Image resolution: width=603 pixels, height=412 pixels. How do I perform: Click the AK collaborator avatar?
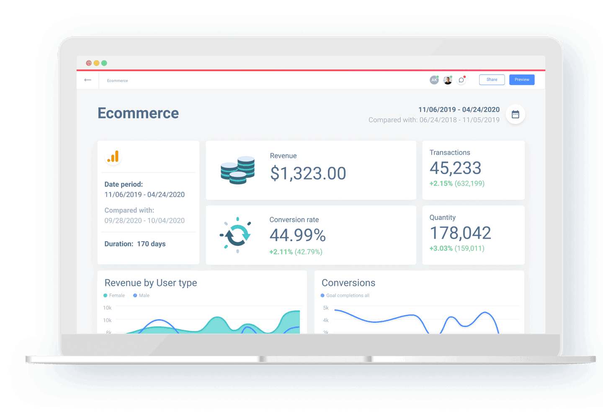point(434,80)
